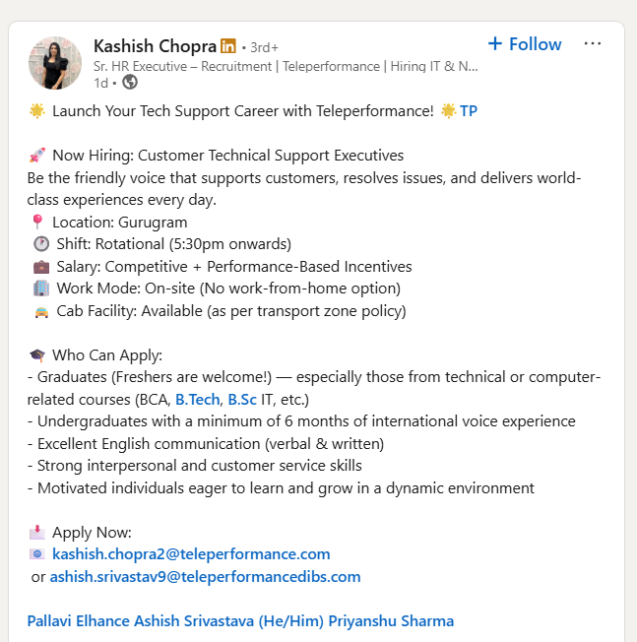This screenshot has height=642, width=637.
Task: Click the plus icon beside Follow
Action: click(x=495, y=44)
